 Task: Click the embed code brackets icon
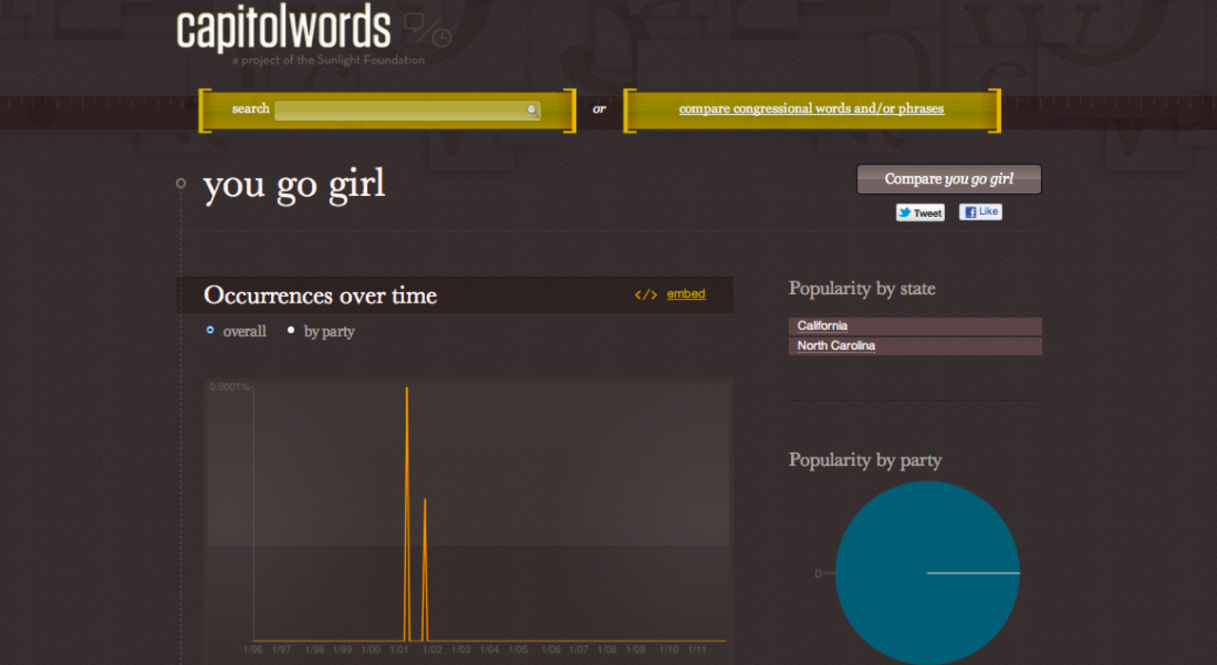click(646, 295)
